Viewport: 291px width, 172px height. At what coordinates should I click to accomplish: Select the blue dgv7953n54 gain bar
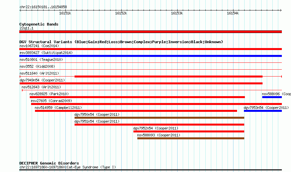[x=263, y=111]
